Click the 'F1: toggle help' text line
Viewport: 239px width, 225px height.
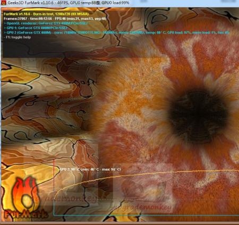[18, 37]
